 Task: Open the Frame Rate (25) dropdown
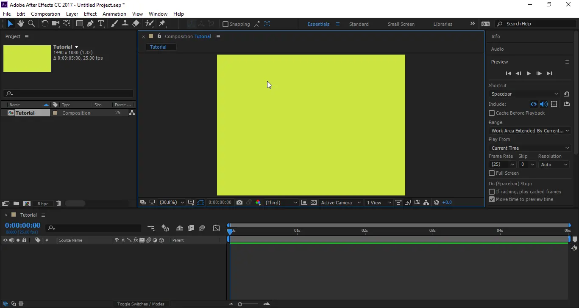(x=502, y=165)
